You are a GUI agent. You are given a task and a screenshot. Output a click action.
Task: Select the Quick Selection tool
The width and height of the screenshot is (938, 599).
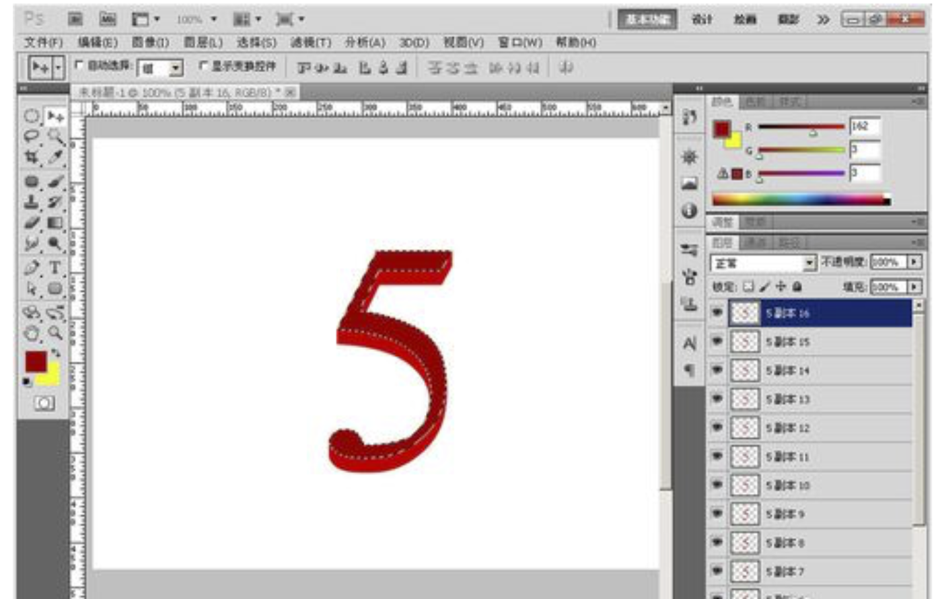55,137
